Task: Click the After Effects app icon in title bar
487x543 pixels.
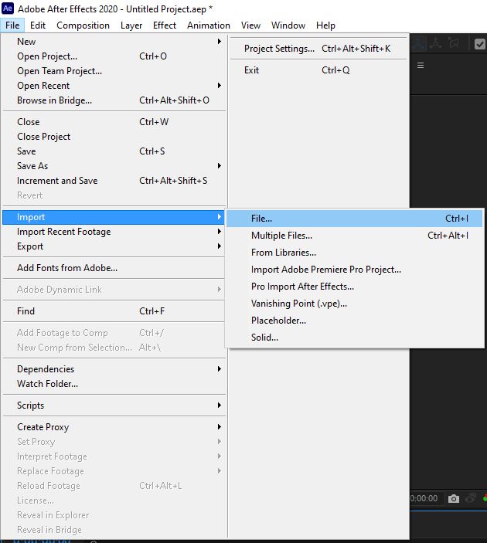Action: coord(8,8)
